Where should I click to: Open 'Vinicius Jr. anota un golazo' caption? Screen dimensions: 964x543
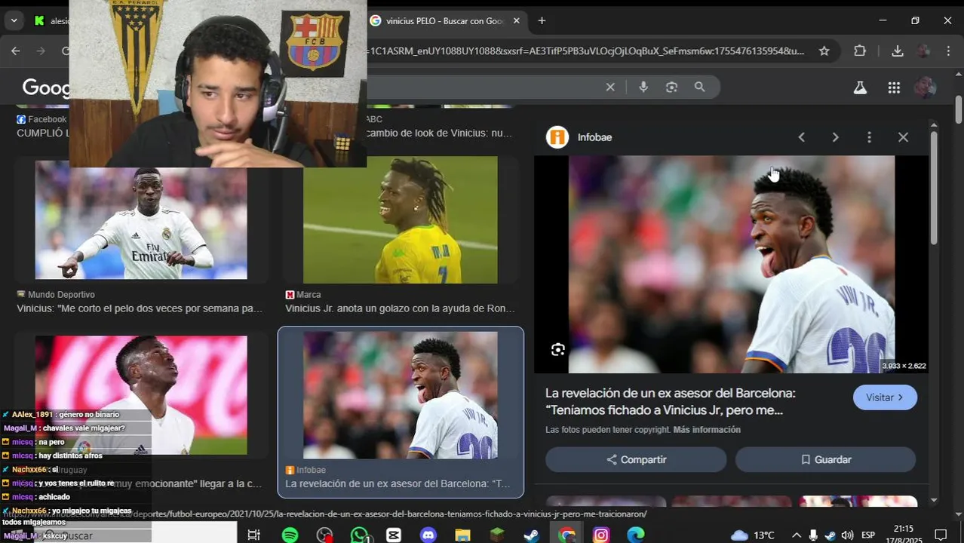pyautogui.click(x=400, y=308)
